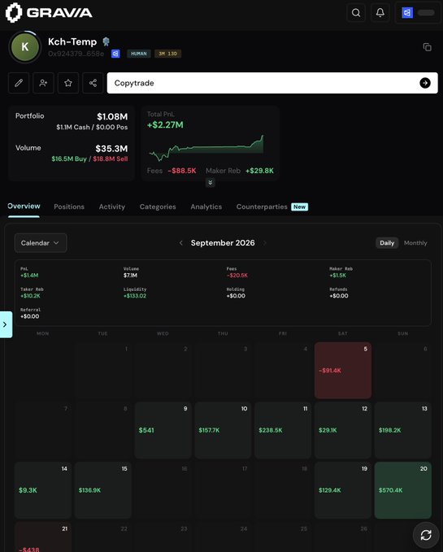Open the wallet account button
443x552 pixels.
tap(418, 13)
